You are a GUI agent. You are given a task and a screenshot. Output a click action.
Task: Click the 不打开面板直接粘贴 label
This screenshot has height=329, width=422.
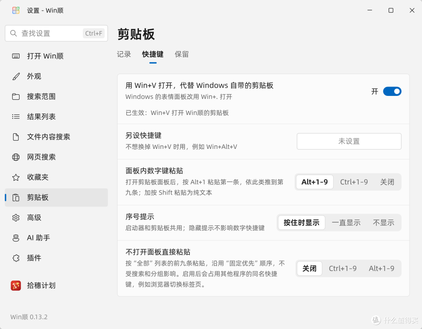158,252
